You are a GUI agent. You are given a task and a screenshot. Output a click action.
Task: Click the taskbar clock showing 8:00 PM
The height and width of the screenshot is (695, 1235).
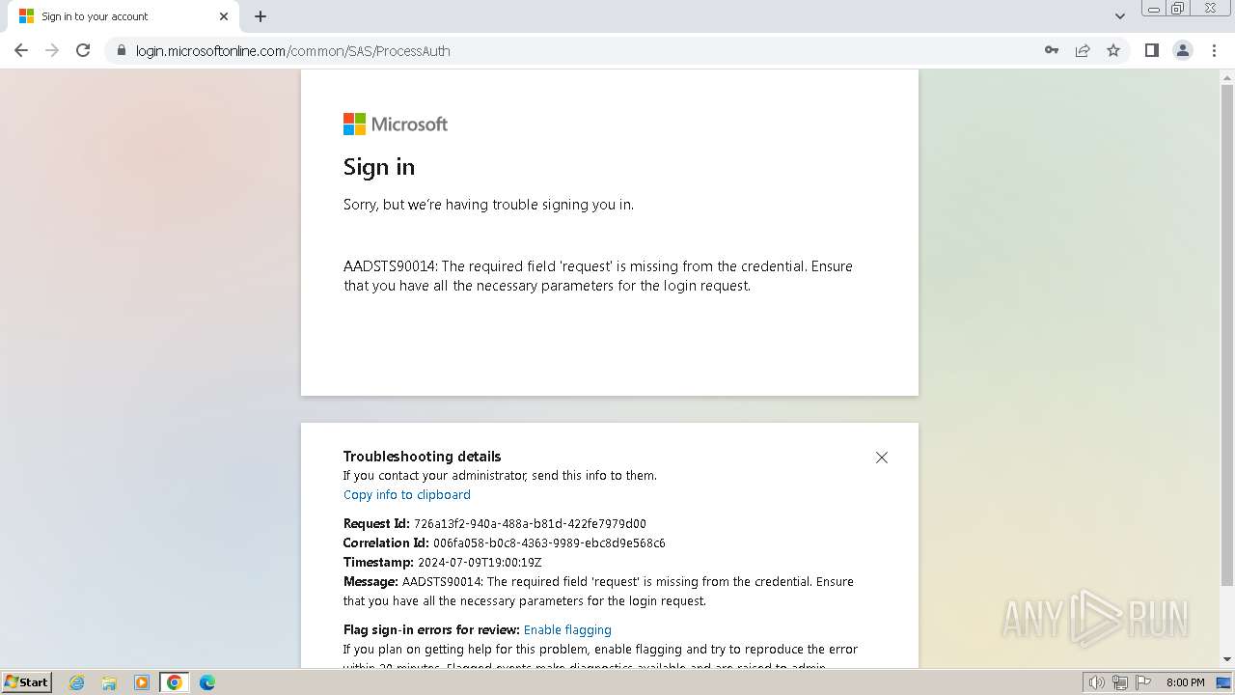pos(1185,682)
